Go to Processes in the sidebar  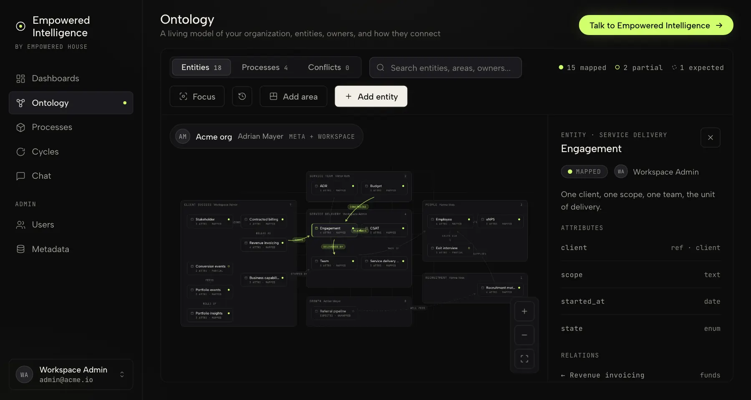[71, 127]
